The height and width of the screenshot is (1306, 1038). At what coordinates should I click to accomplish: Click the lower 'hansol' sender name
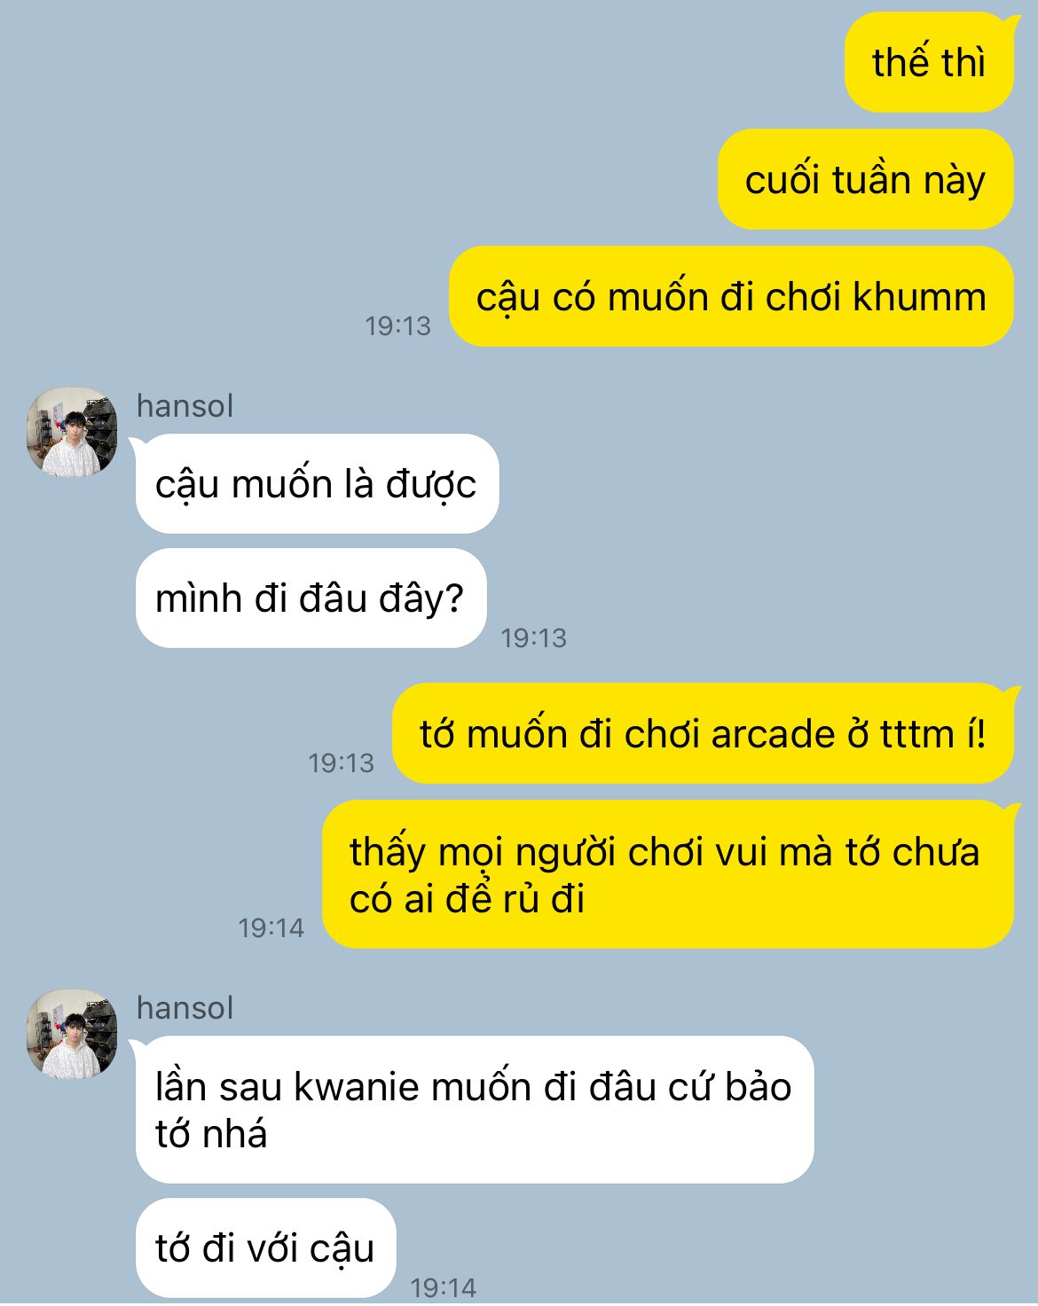click(185, 1008)
